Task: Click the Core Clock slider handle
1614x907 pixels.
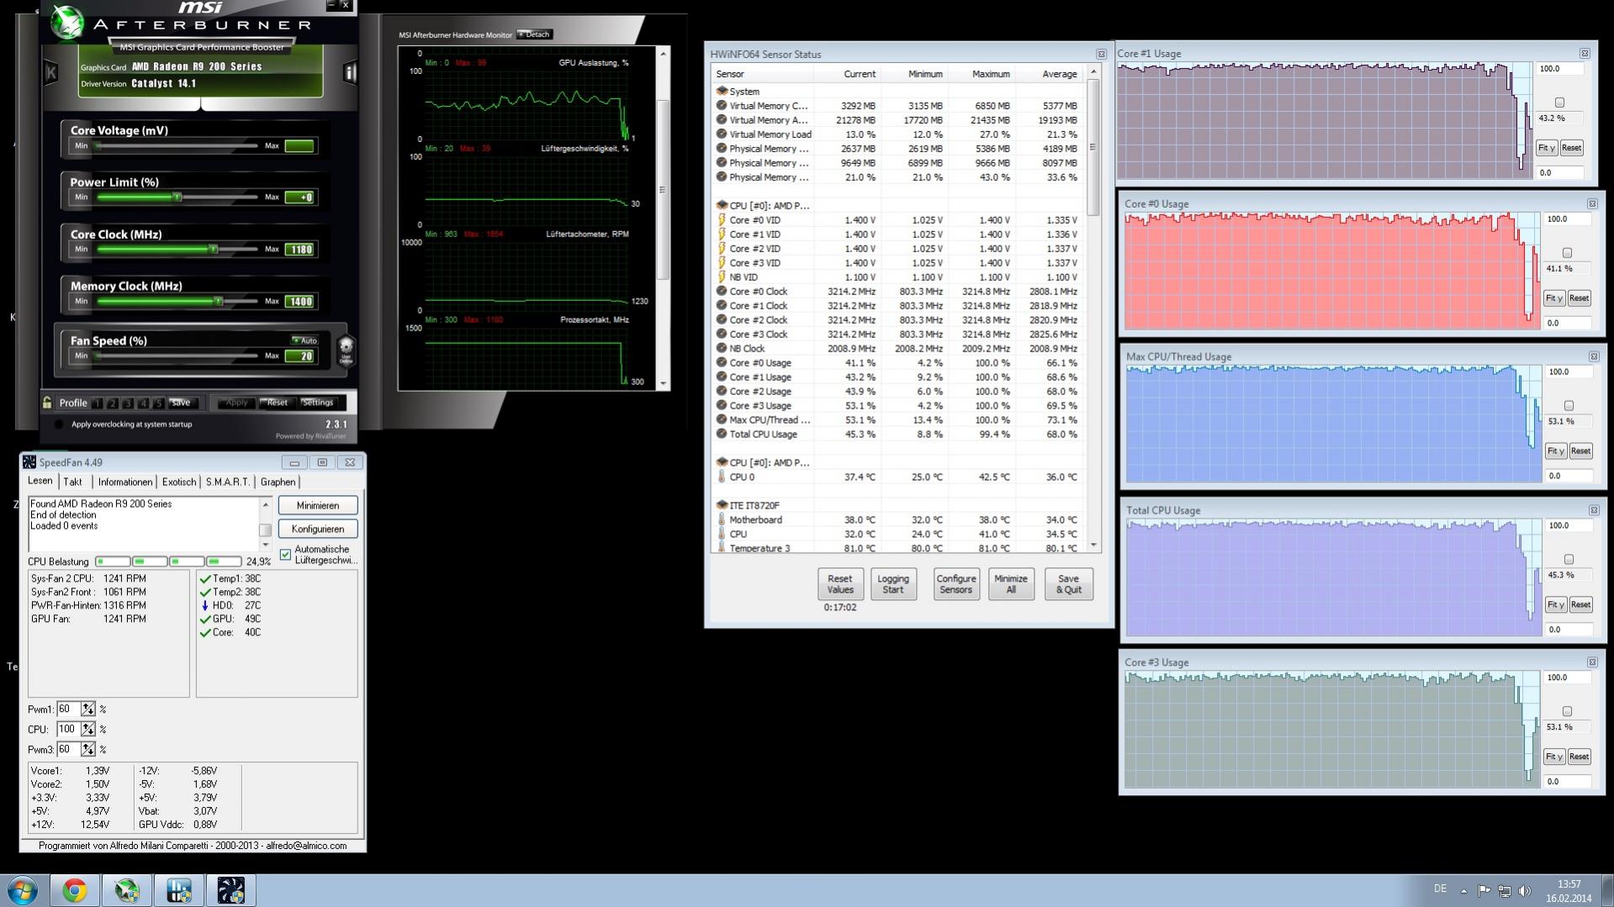Action: [214, 250]
